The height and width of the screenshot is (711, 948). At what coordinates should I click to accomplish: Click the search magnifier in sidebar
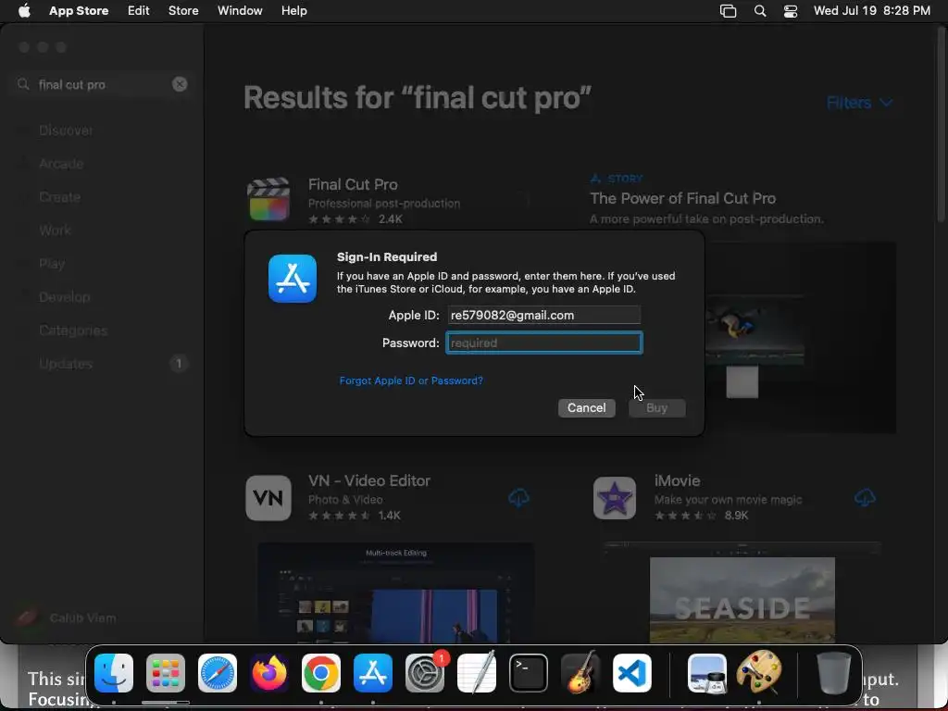click(23, 84)
